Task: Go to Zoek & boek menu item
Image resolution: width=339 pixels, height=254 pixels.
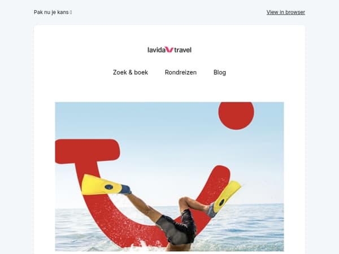Action: 131,72
